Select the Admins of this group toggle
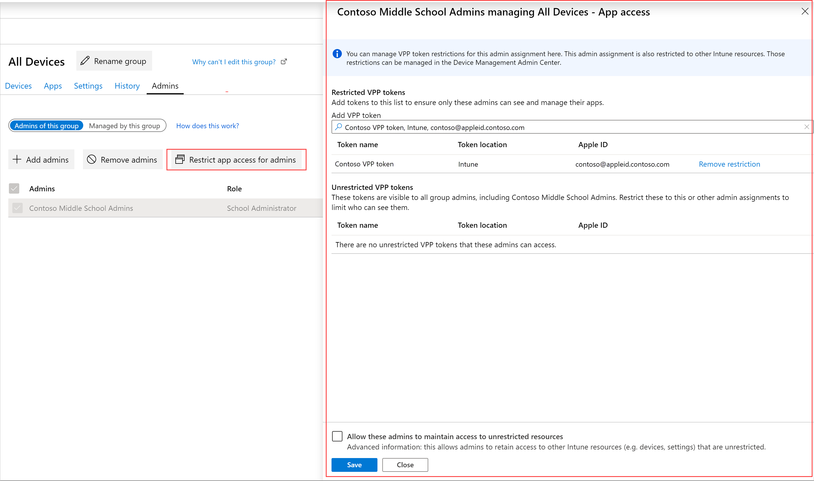 click(47, 126)
